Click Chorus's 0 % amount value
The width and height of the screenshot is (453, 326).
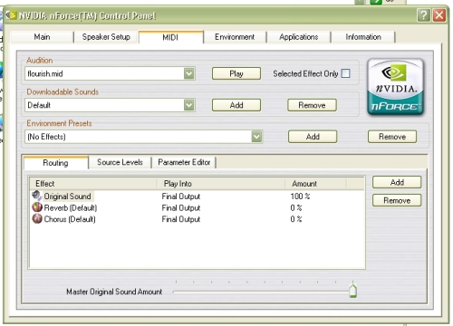coord(296,219)
